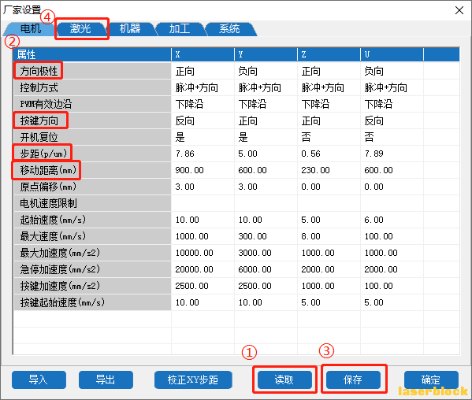Image resolution: width=472 pixels, height=400 pixels.
Task: Select the 按键起始速度(mm/s) row label
Action: coord(93,302)
